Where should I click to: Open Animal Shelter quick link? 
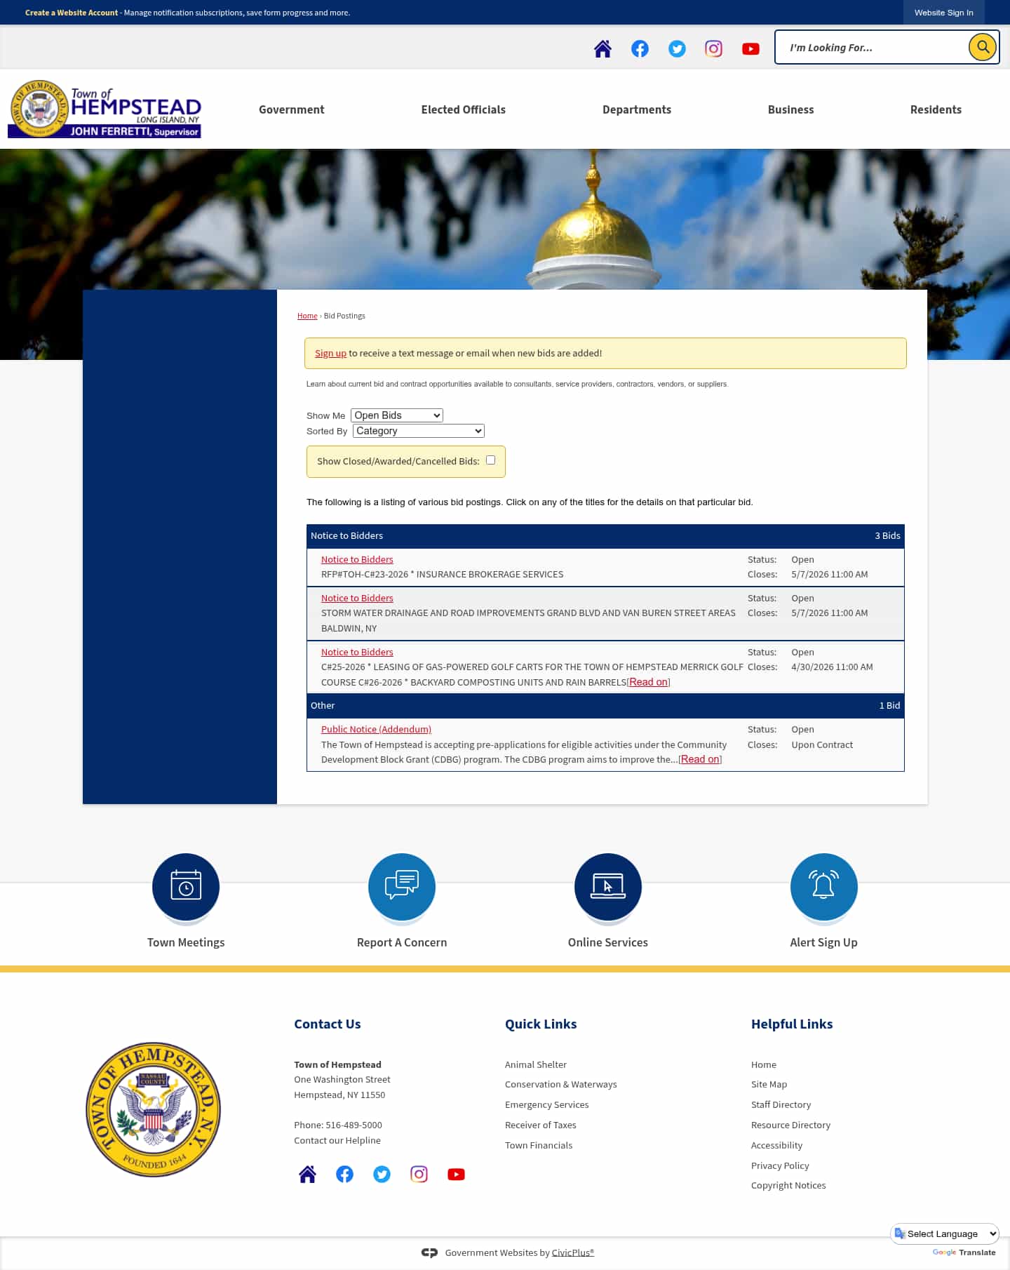[536, 1064]
